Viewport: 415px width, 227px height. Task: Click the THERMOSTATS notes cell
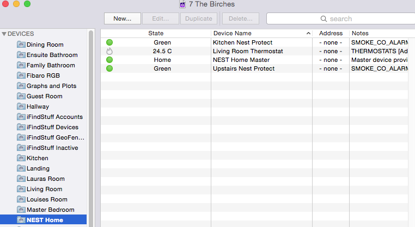click(x=379, y=51)
